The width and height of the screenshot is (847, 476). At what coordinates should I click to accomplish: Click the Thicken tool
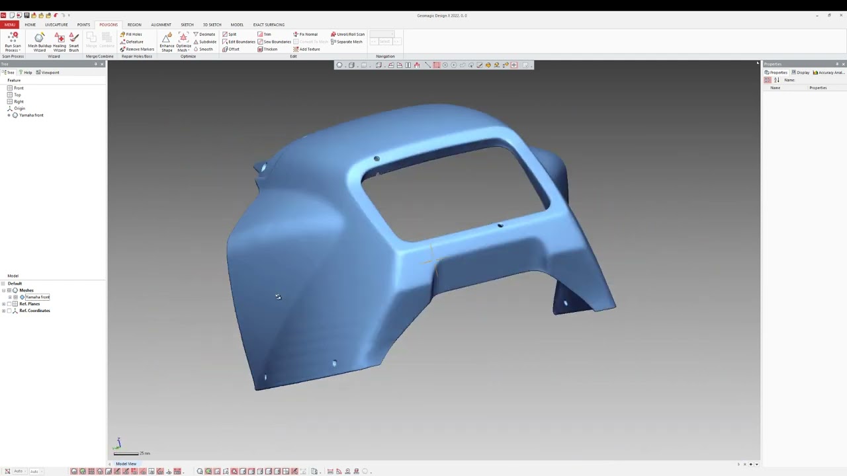coord(268,49)
